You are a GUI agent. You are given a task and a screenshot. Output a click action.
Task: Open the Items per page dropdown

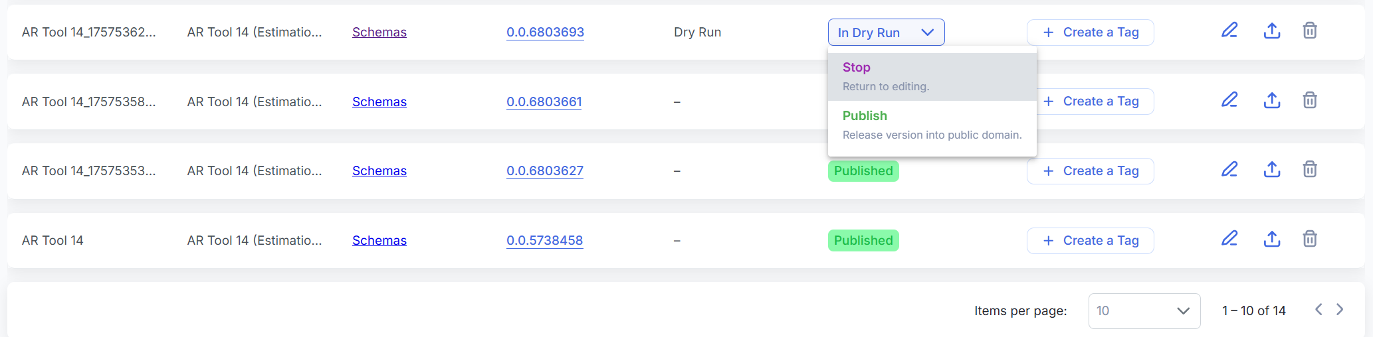(1144, 310)
